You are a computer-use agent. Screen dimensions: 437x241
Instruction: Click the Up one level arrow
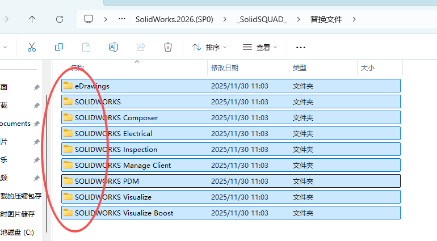pyautogui.click(x=32, y=19)
